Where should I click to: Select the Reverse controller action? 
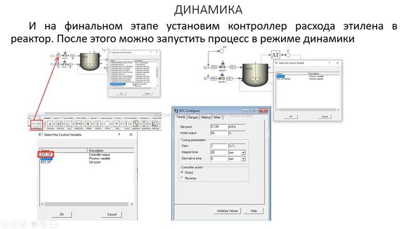pos(182,178)
